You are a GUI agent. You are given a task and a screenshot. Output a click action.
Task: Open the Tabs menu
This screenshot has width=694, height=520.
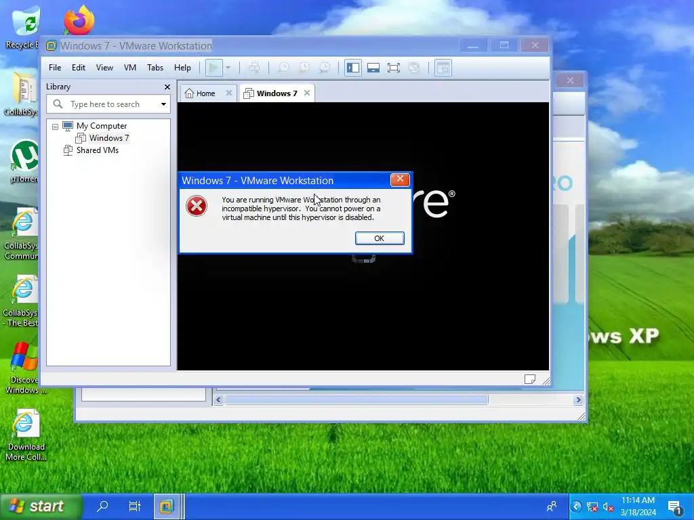coord(155,68)
